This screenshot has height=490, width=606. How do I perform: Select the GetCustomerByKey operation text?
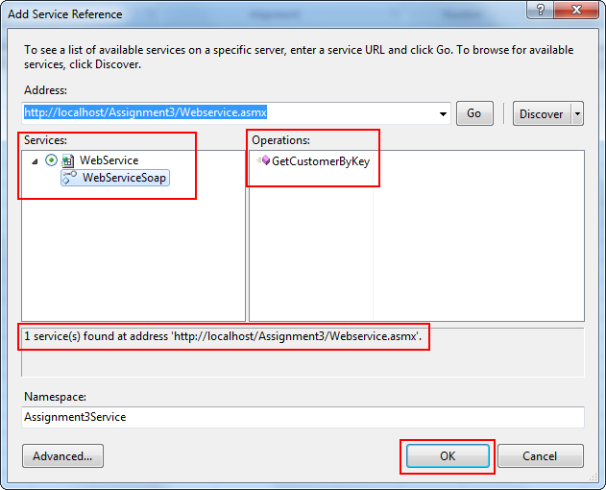tap(321, 160)
